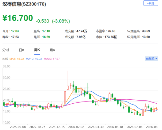Click the MA5 moving average legend
Image resolution: width=162 pixels, height=130 pixels.
(17, 59)
